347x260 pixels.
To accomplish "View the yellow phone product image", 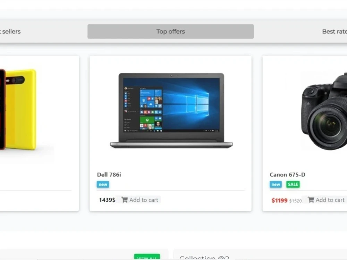I will tap(18, 110).
